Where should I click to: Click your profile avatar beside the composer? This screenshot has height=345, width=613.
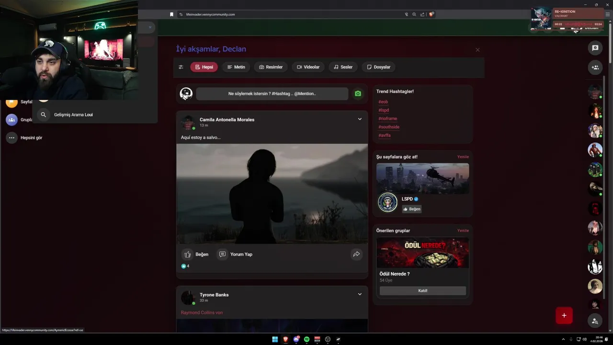(186, 93)
